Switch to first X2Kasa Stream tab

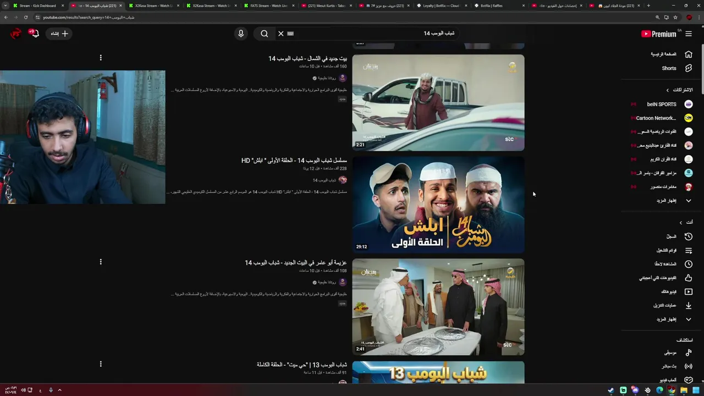pyautogui.click(x=154, y=5)
